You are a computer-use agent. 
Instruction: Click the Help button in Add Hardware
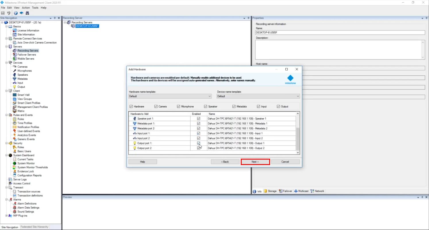pos(143,162)
